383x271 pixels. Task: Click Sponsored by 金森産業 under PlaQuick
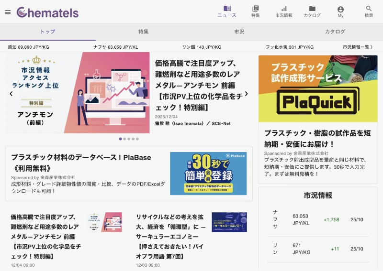coord(296,153)
